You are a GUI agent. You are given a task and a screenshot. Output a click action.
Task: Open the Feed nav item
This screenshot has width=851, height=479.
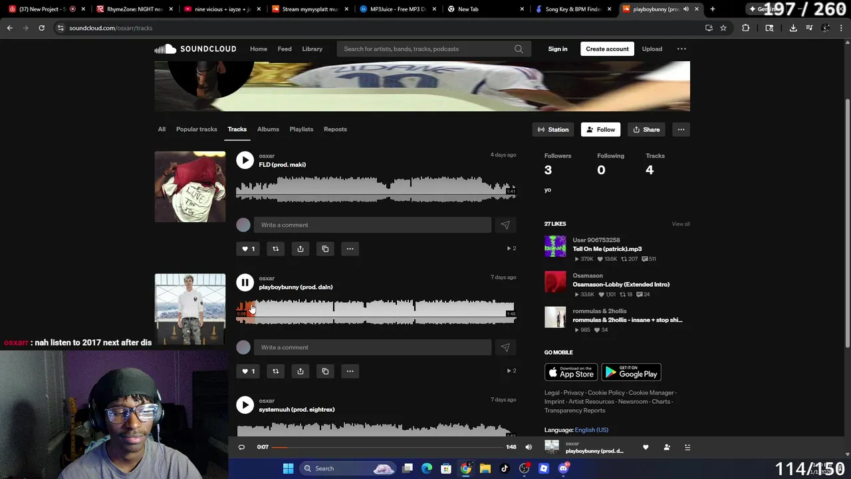pos(285,49)
